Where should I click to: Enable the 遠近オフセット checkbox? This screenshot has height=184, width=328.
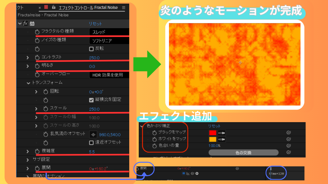[92, 142]
